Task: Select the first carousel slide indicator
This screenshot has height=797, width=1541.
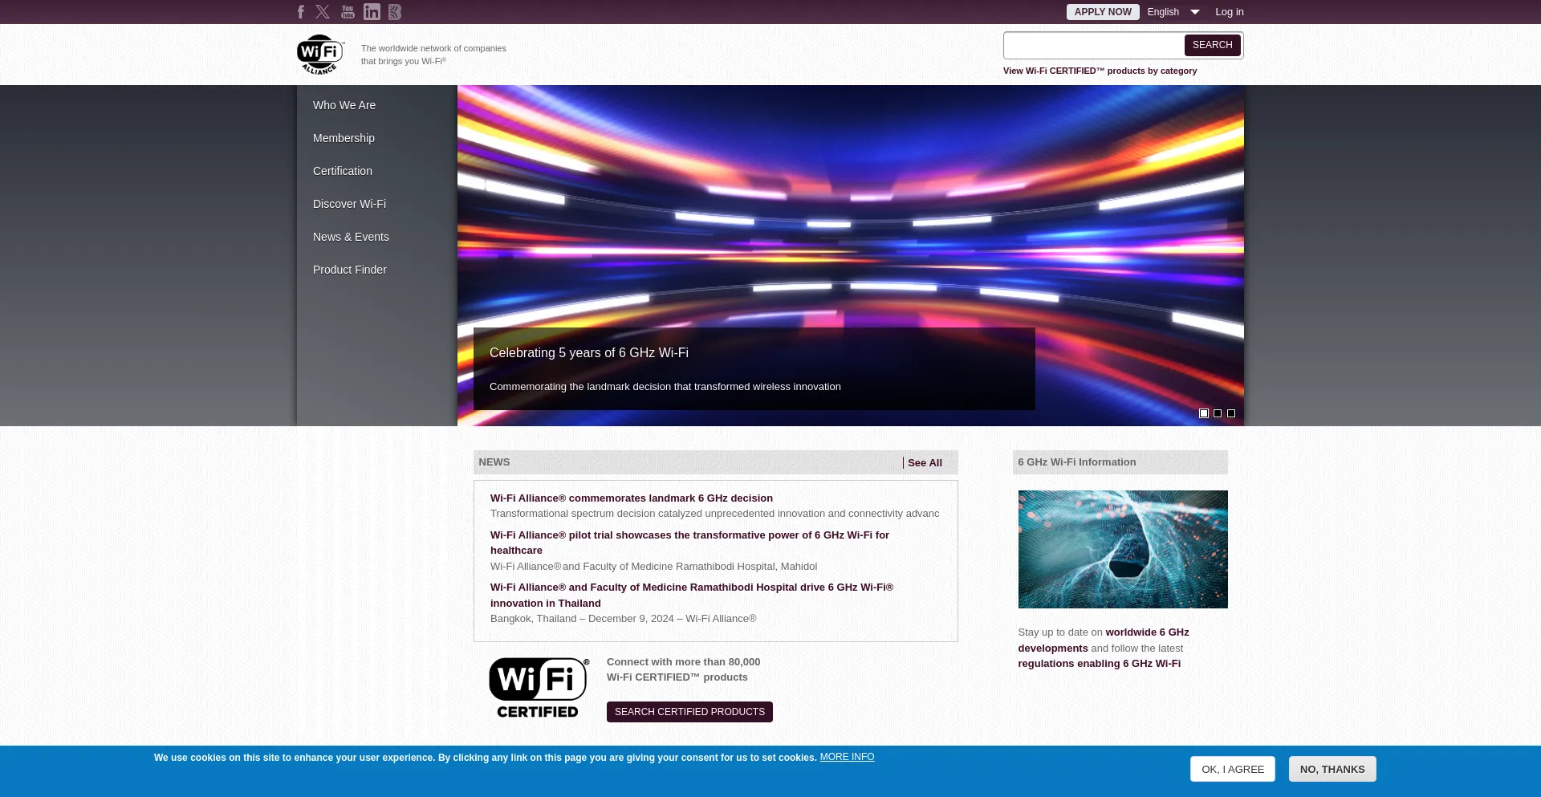Action: pyautogui.click(x=1203, y=413)
